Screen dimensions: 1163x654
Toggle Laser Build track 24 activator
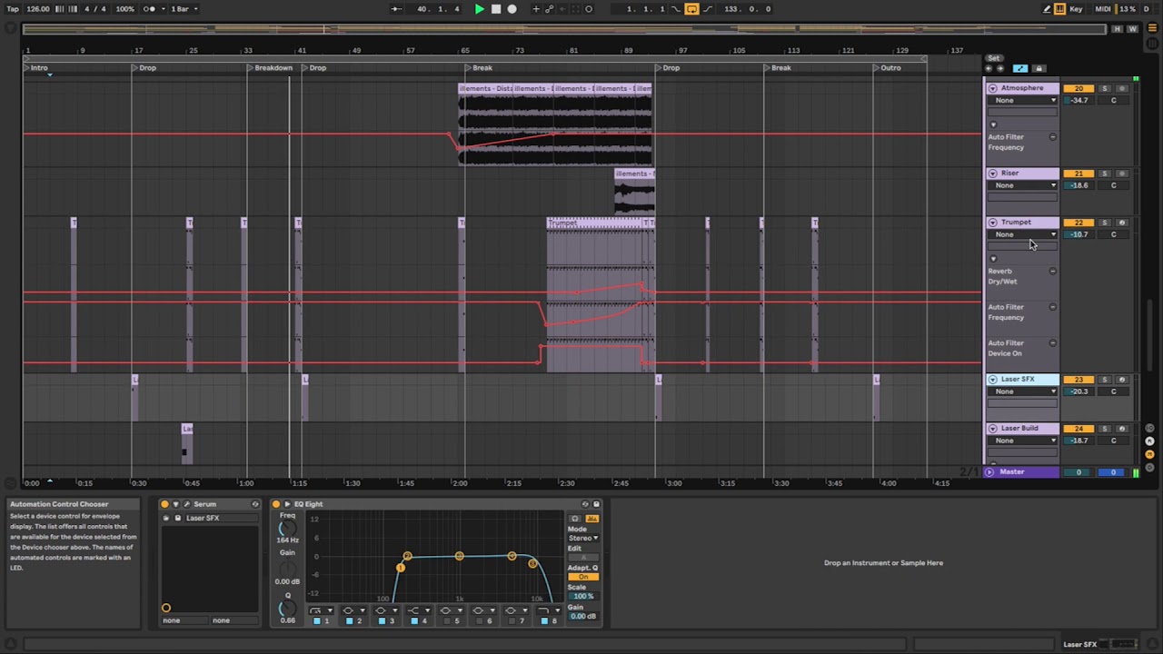pyautogui.click(x=1079, y=429)
